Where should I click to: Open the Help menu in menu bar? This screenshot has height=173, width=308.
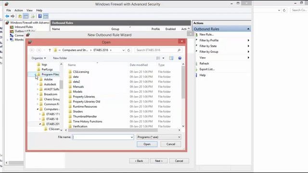coord(39,10)
